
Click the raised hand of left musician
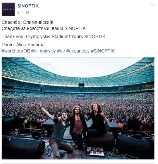[37, 105]
